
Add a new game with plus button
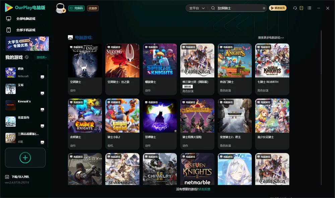tap(25, 158)
